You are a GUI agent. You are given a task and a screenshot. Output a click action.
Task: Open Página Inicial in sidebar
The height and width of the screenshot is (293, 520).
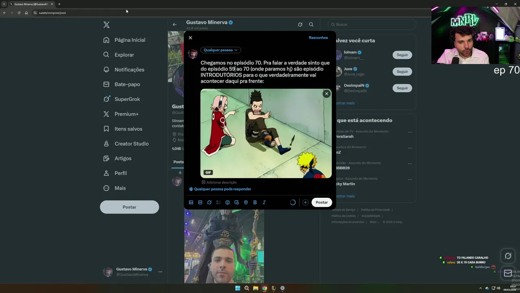[124, 40]
